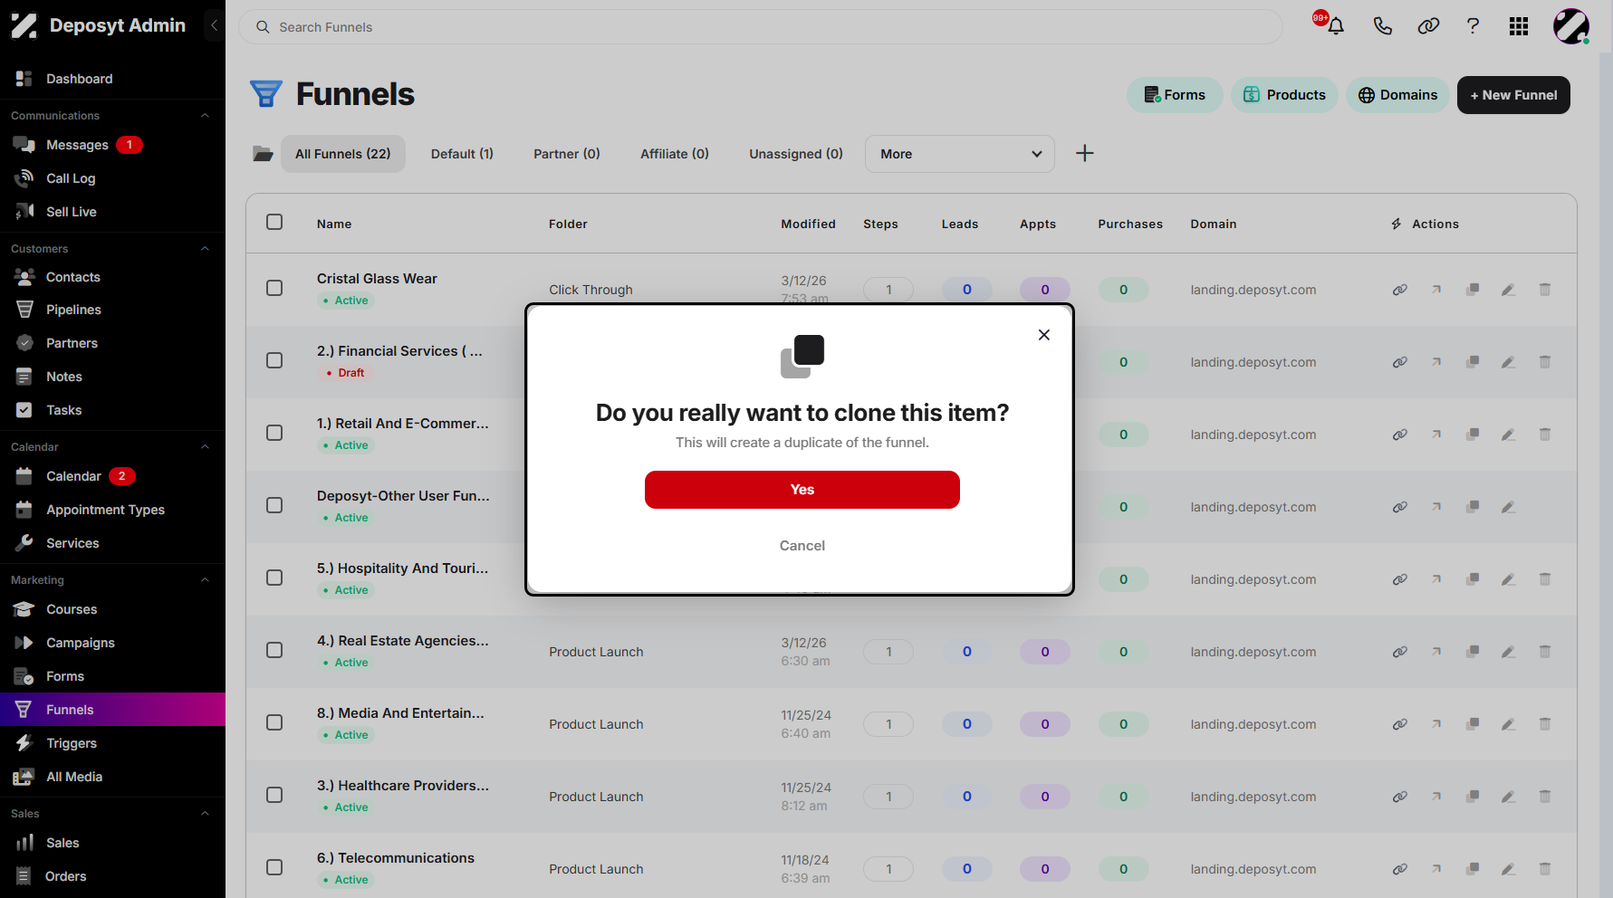Confirm cloning with the red Yes button
1613x898 pixels.
point(802,490)
